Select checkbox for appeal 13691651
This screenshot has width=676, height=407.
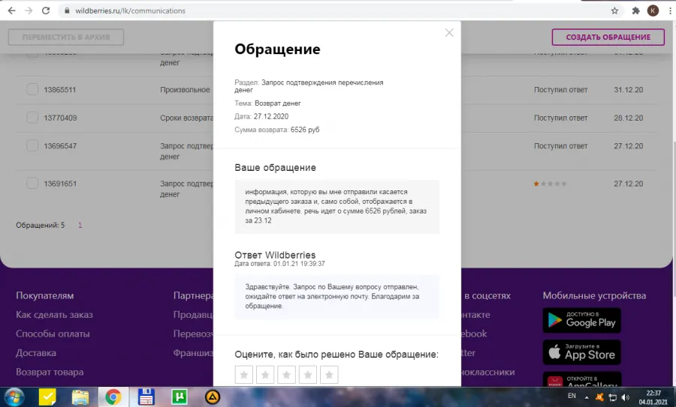[32, 184]
